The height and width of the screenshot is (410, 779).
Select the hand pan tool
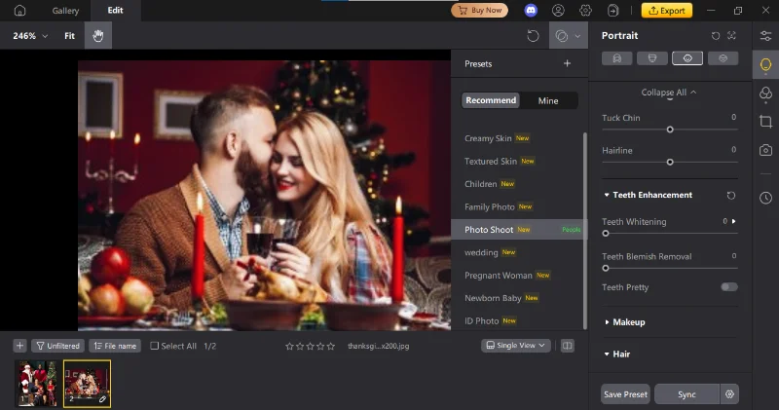[x=97, y=36]
